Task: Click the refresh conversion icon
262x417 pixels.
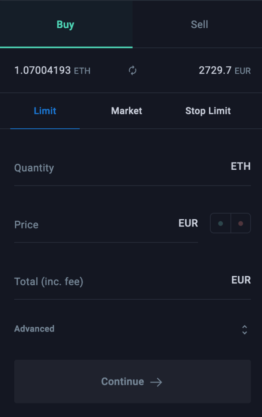Action: 132,70
